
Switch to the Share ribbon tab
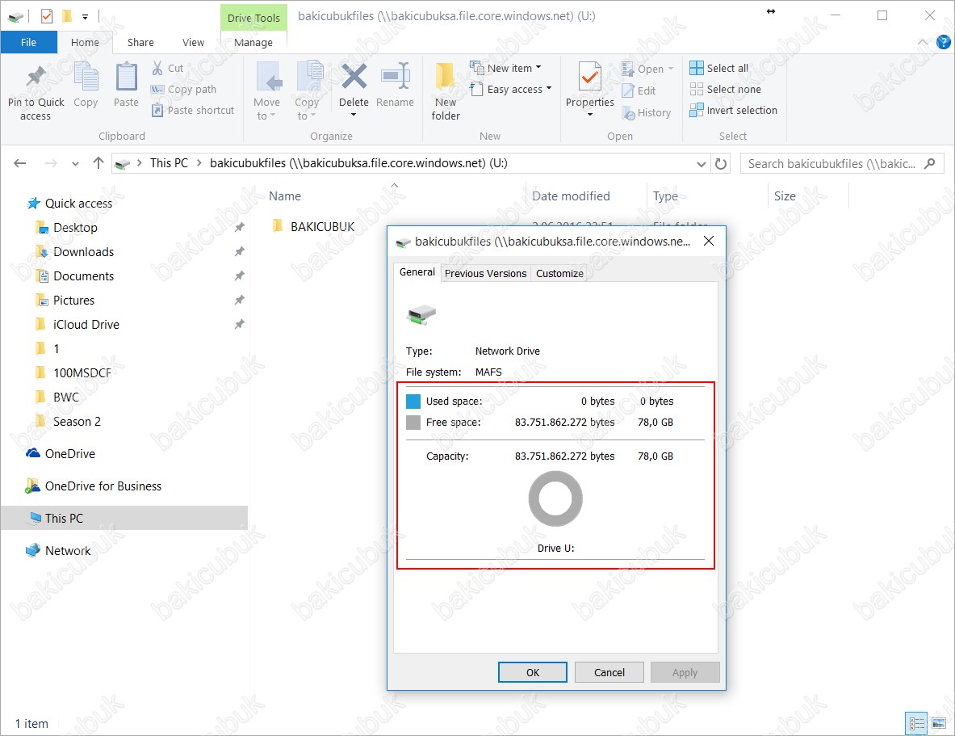[x=140, y=42]
